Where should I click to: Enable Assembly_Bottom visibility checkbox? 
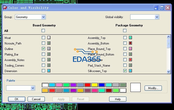(125, 43)
